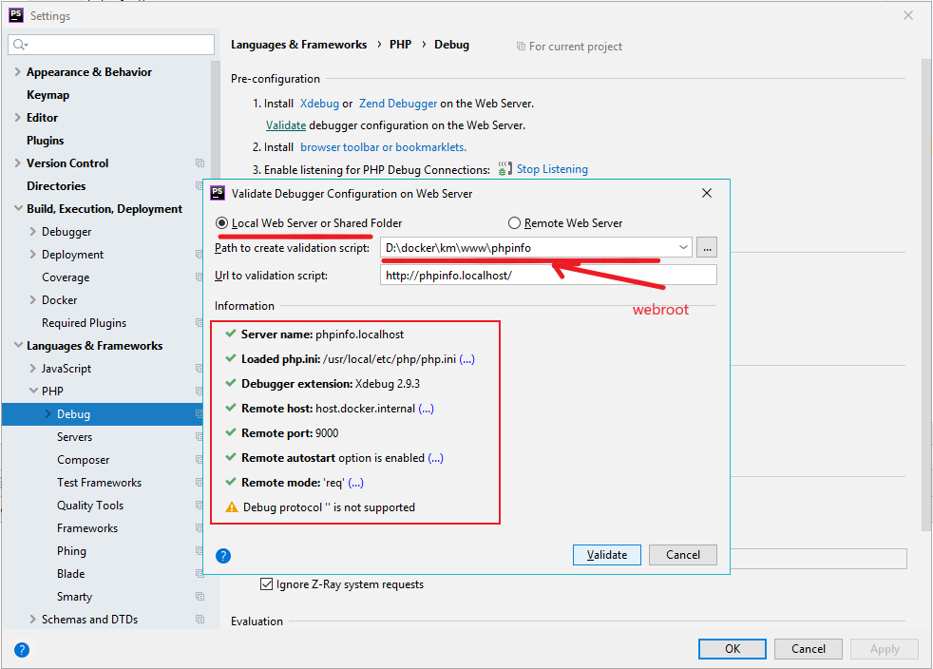The width and height of the screenshot is (933, 669).
Task: Click the Stop Listening phone icon
Action: 505,169
